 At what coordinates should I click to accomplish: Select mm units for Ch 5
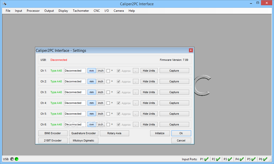(92, 114)
